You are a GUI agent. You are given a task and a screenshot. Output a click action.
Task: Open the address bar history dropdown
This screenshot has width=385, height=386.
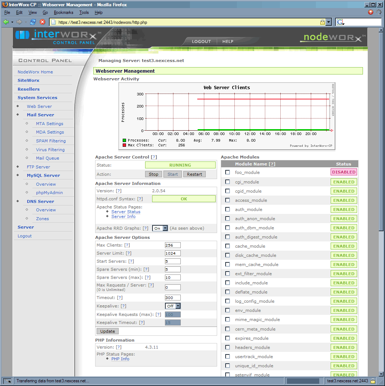tap(329, 22)
